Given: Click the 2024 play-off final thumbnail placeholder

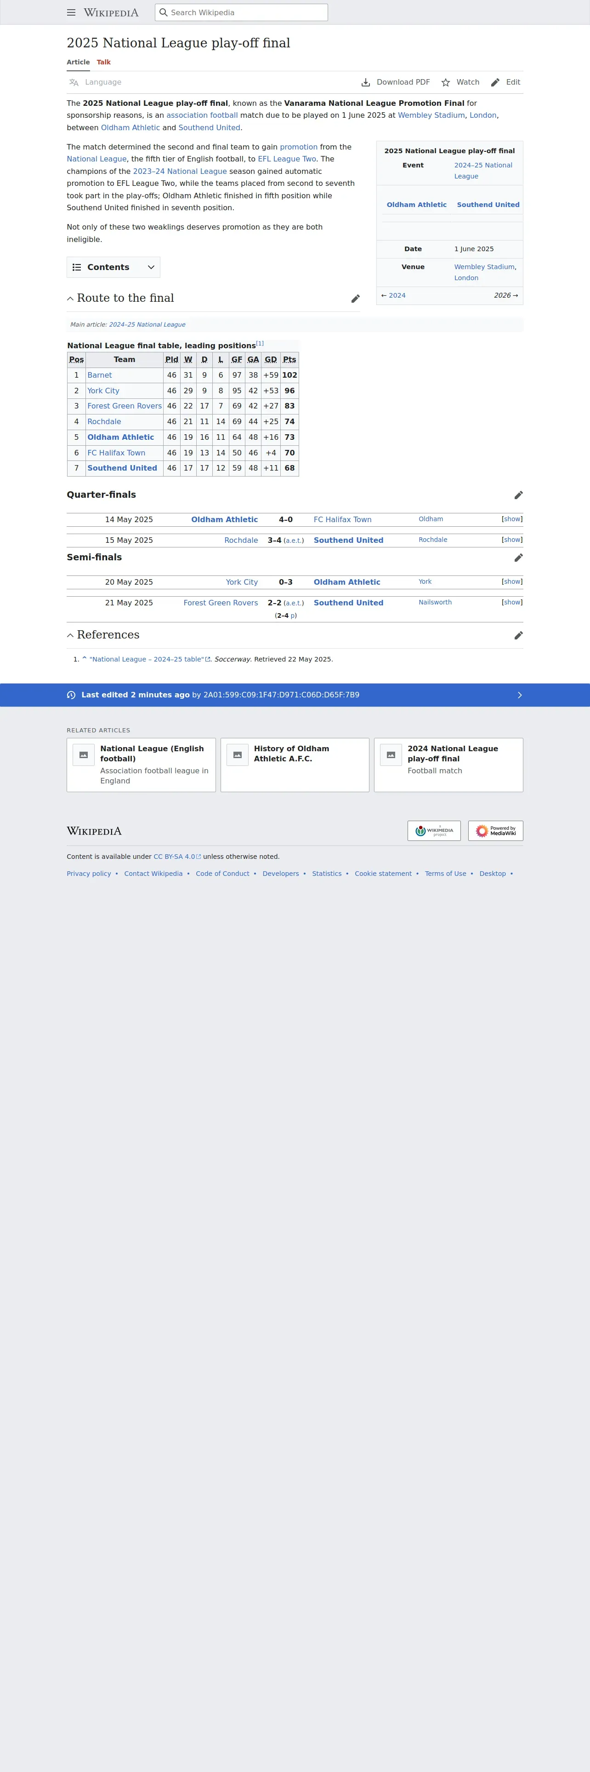Looking at the screenshot, I should pyautogui.click(x=391, y=754).
